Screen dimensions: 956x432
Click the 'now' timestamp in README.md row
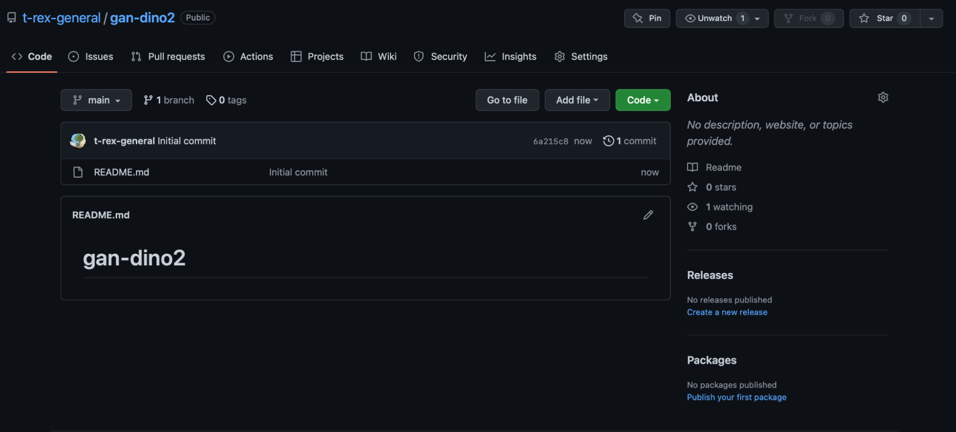(x=650, y=172)
